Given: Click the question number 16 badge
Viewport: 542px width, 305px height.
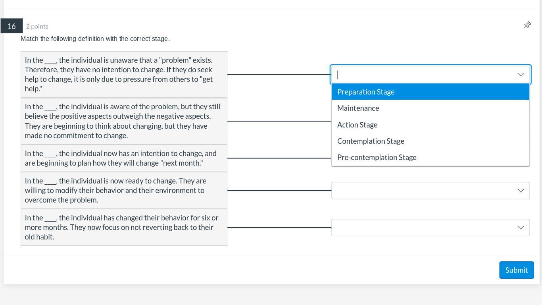Looking at the screenshot, I should click(12, 26).
